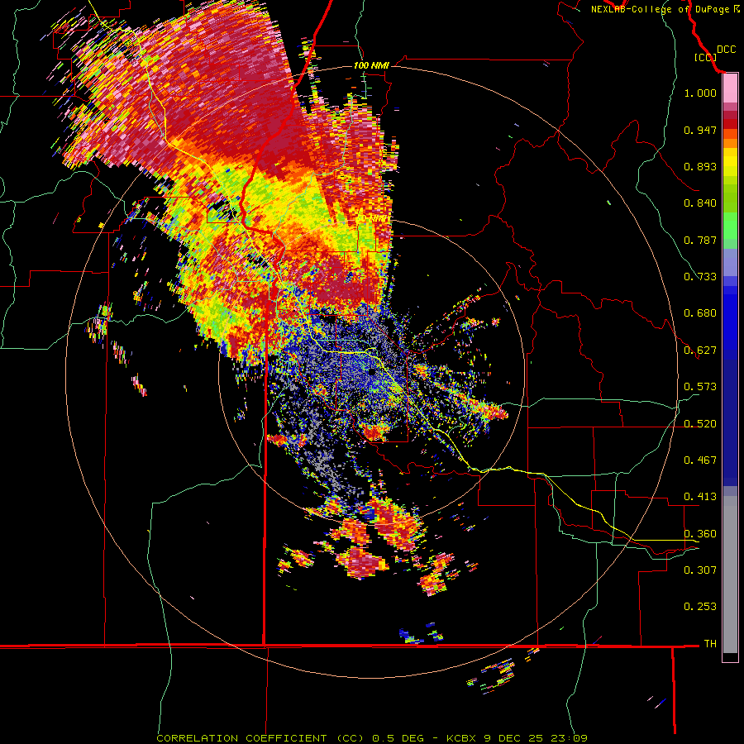Click the 0.733 scale value
Screen dimensions: 744x744
pos(700,277)
